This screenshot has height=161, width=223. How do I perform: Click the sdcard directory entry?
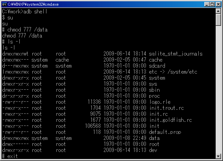tap(157, 66)
